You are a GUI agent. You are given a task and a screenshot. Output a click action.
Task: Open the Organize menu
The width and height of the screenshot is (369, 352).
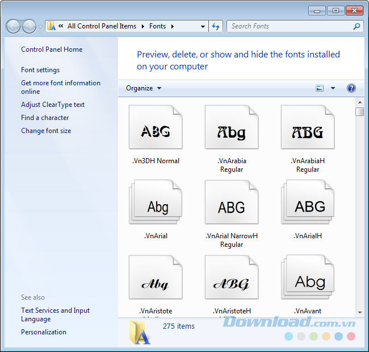click(x=144, y=88)
